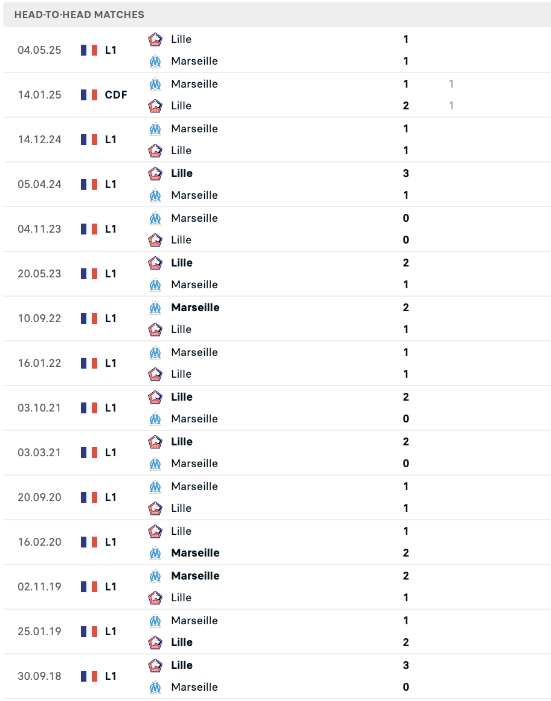The image size is (551, 701).
Task: Click French flag beside 20.09.20 match
Action: click(89, 497)
